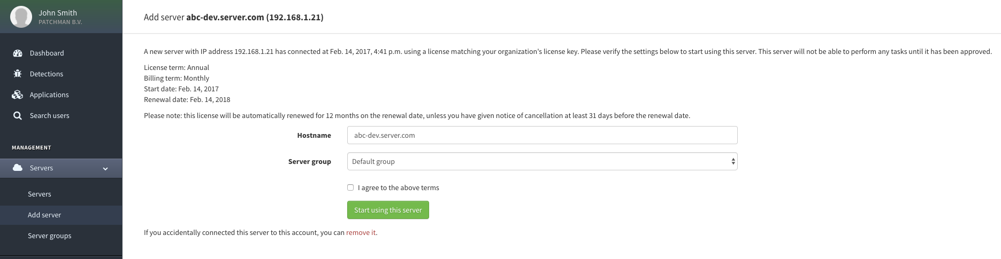Navigate to Server groups
This screenshot has height=259, width=1001.
(49, 236)
